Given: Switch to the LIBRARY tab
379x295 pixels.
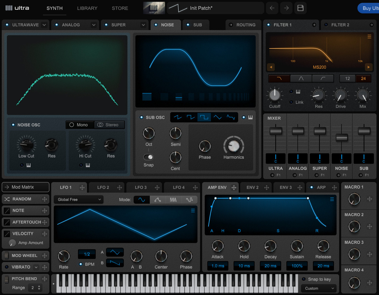Looking at the screenshot, I should (87, 8).
